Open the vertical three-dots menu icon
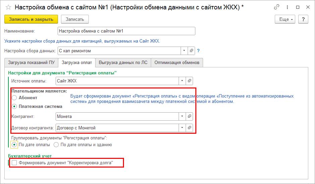Viewport: 315px width, 184px height. pos(288,7)
